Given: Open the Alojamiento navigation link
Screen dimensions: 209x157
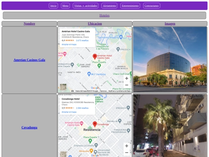Looking at the screenshot, I should 109,5.
